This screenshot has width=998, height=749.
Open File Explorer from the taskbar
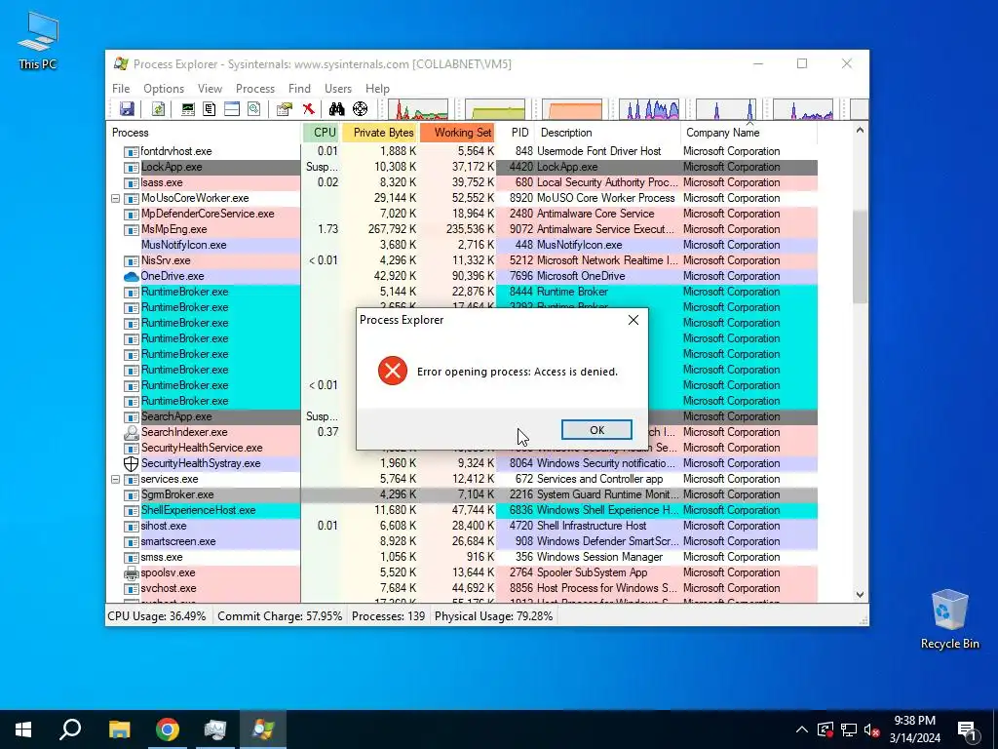(x=119, y=729)
